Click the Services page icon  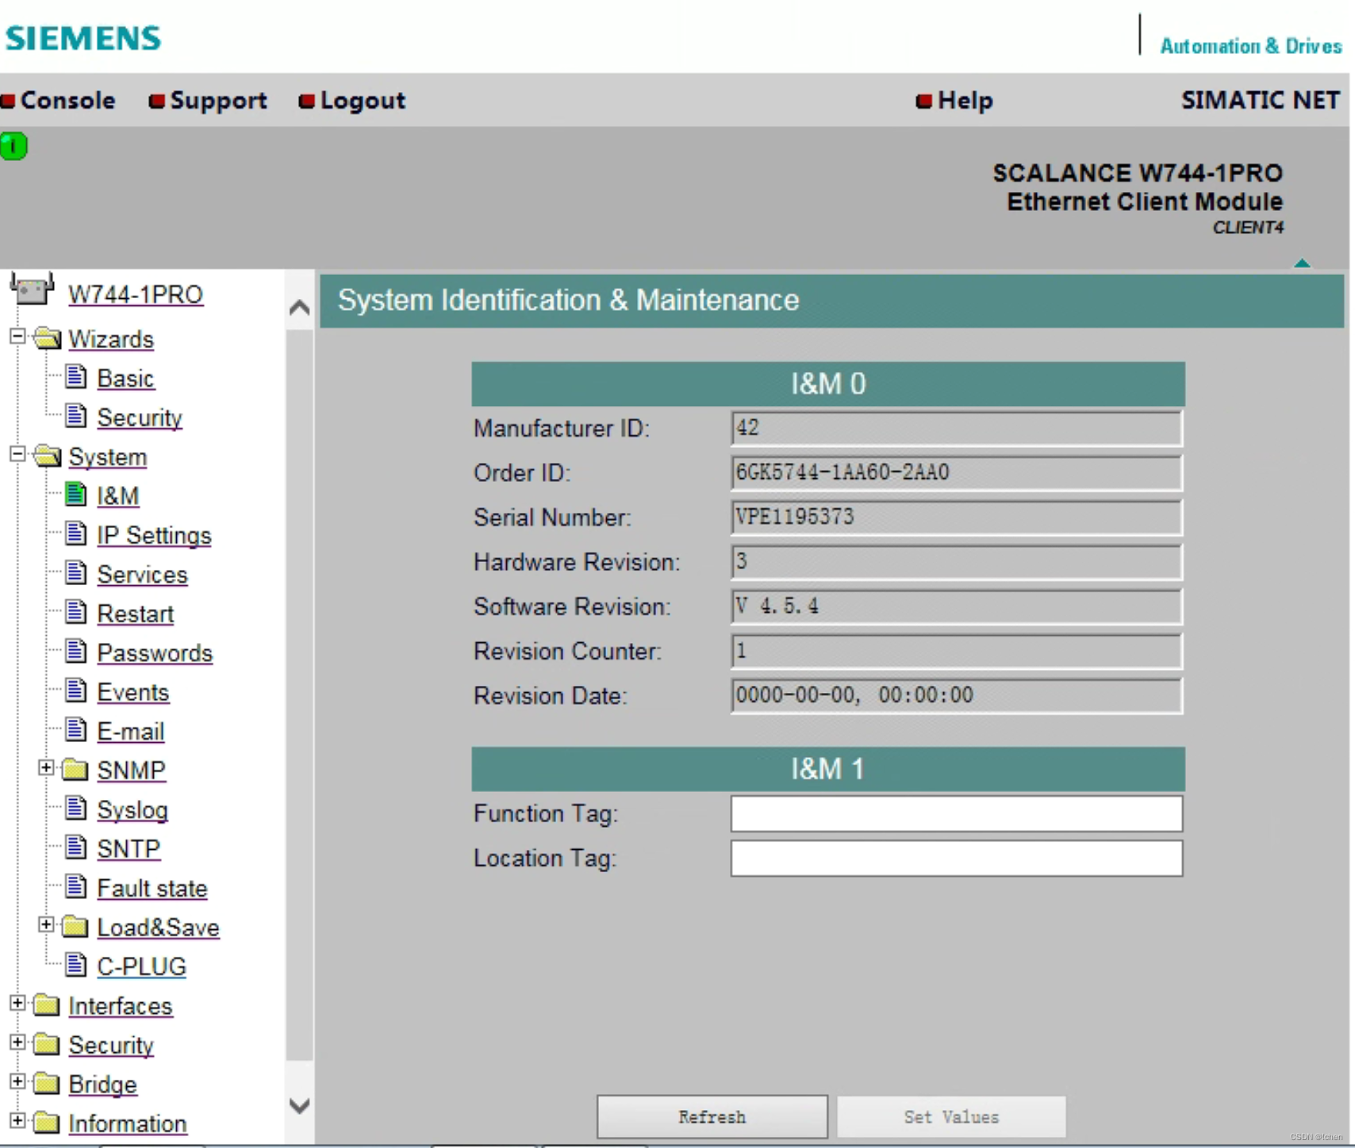click(76, 572)
